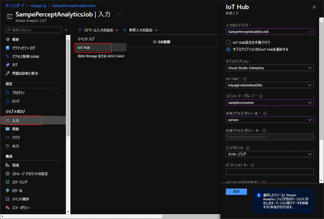Open the more options ellipsis by title
Screen dimensions: 324x219
[119, 14]
